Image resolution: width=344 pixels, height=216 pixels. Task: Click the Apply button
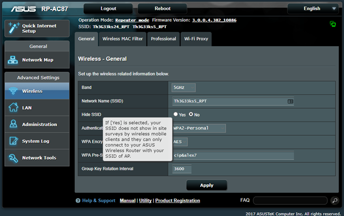[207, 185]
